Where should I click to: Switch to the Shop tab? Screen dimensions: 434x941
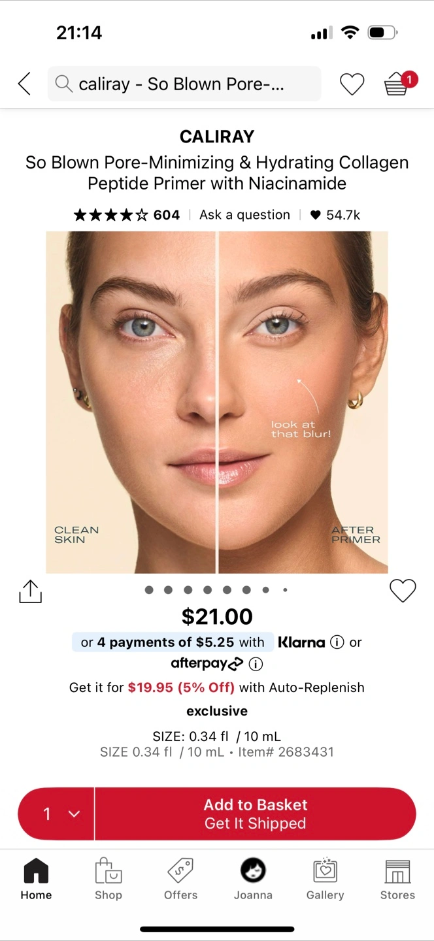click(x=108, y=880)
